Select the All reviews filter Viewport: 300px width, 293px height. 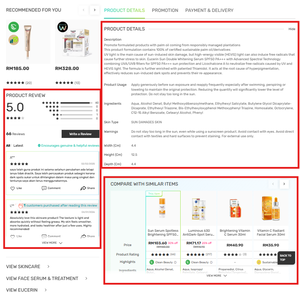pyautogui.click(x=8, y=145)
